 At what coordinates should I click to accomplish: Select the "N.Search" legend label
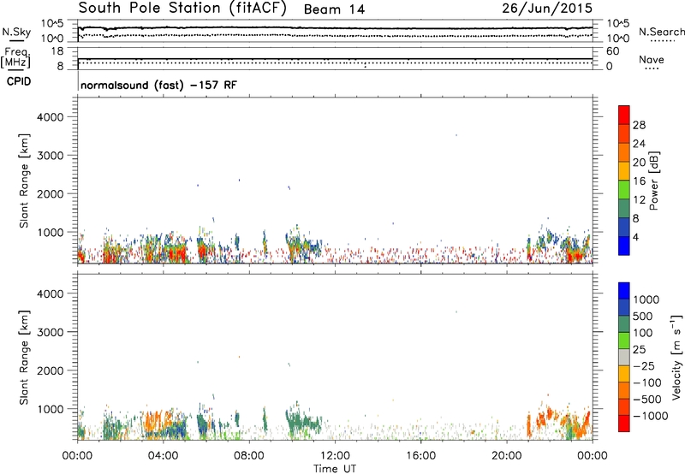661,32
